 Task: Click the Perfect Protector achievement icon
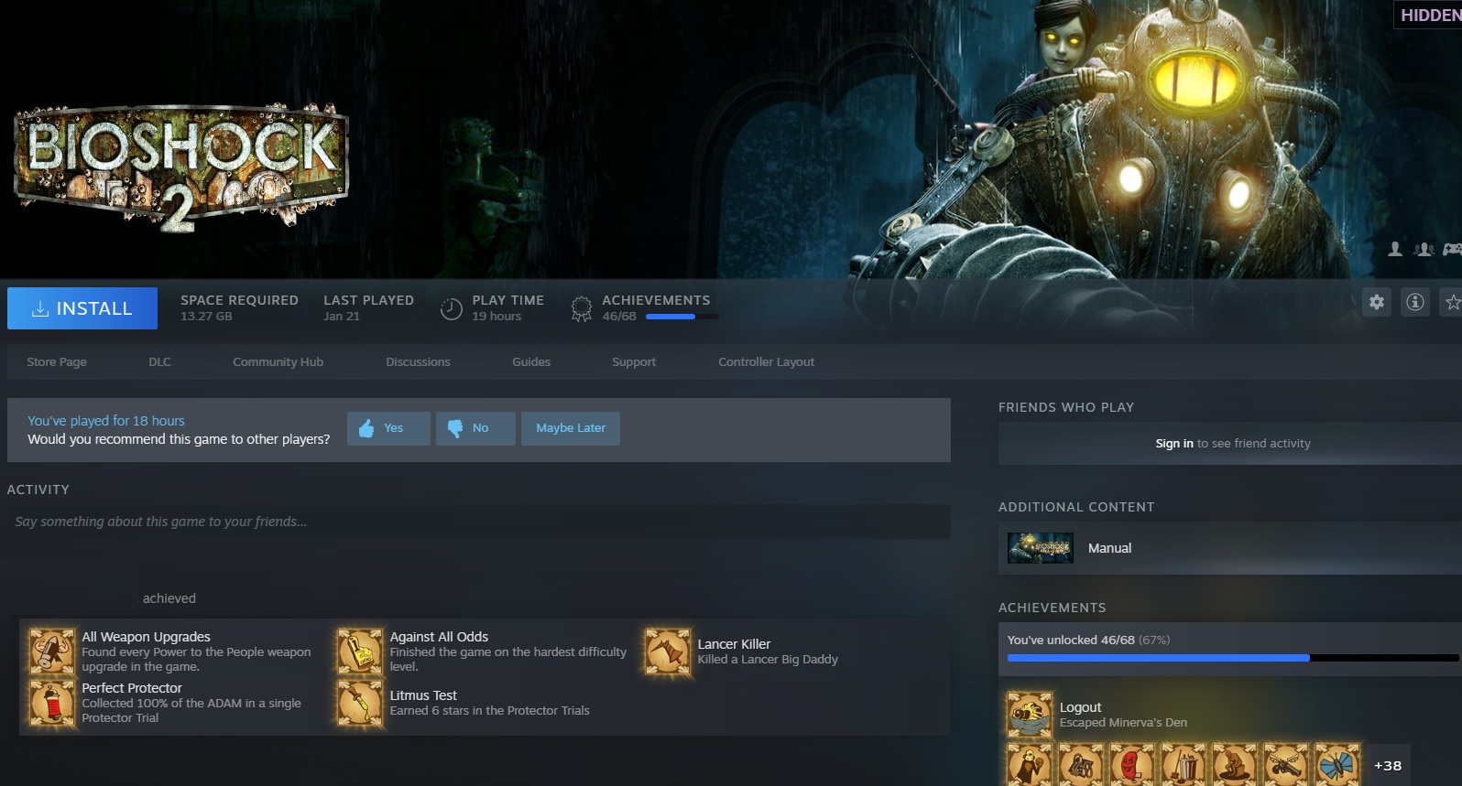click(x=52, y=703)
